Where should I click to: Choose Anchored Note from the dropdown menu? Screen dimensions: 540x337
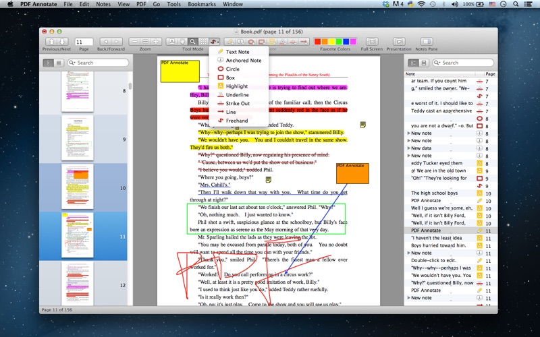[x=238, y=60]
